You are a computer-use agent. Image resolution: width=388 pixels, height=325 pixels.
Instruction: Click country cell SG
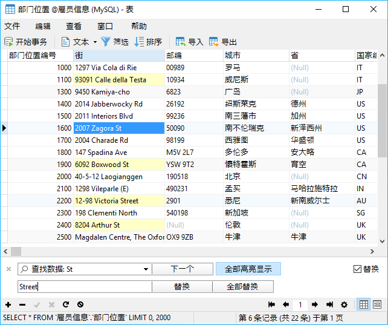366,213
